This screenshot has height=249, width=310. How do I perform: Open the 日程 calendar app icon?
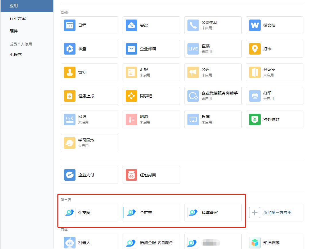pos(70,25)
